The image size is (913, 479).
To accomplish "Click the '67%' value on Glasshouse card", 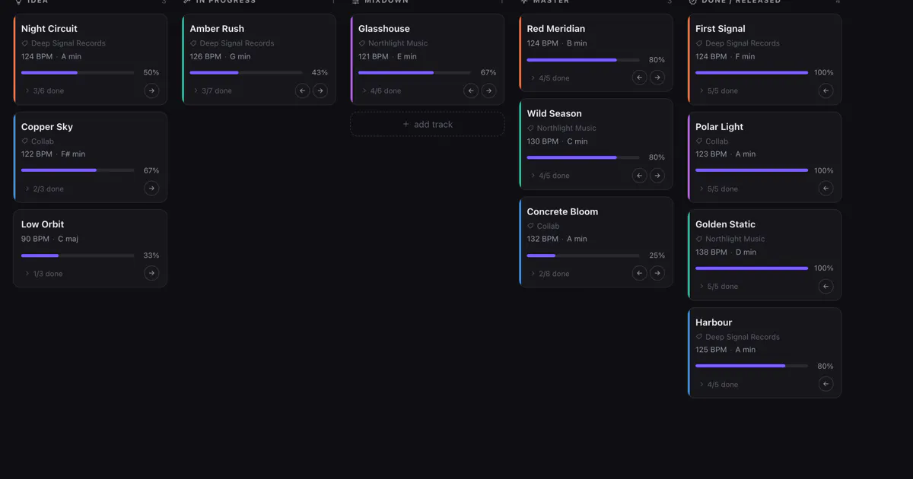I will pos(488,72).
